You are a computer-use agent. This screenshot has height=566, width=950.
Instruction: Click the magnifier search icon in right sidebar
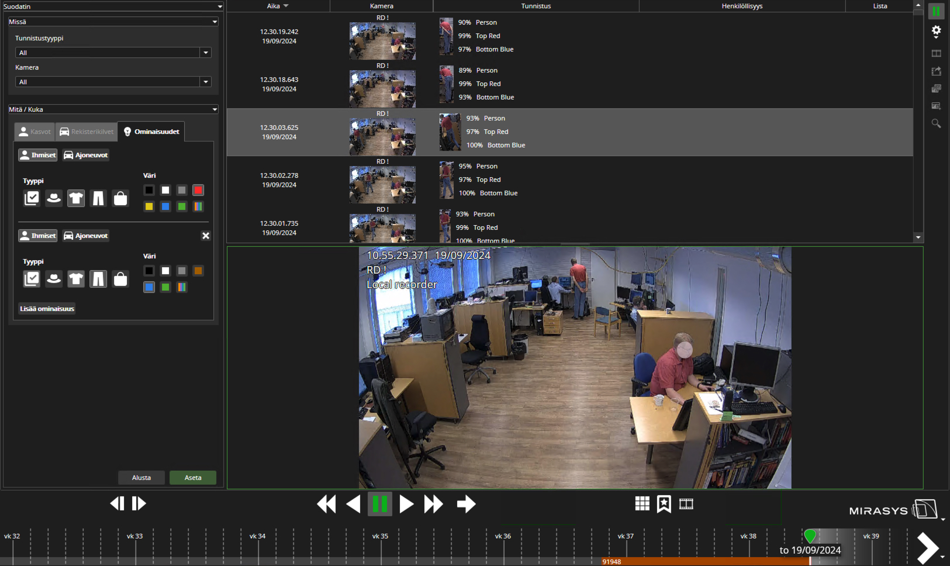[936, 123]
